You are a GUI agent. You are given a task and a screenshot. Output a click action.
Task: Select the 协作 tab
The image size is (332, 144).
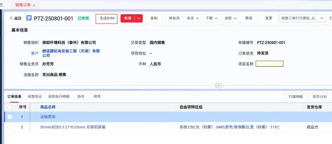(81, 97)
